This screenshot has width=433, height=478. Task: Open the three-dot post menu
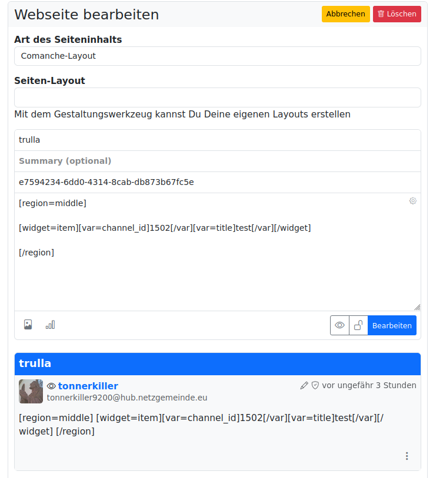click(407, 456)
